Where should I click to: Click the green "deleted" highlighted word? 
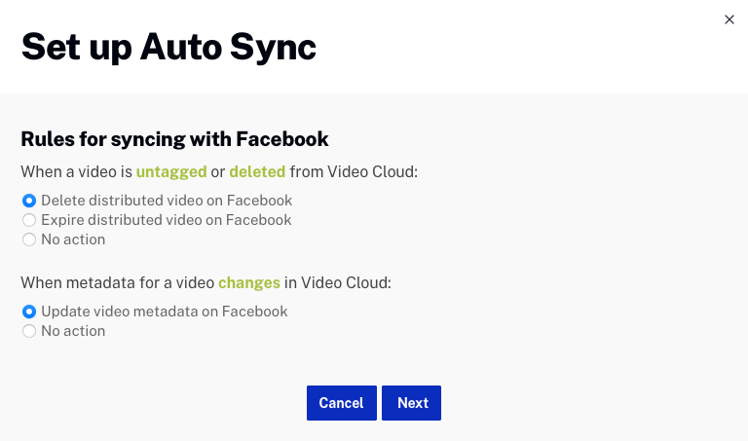point(257,171)
